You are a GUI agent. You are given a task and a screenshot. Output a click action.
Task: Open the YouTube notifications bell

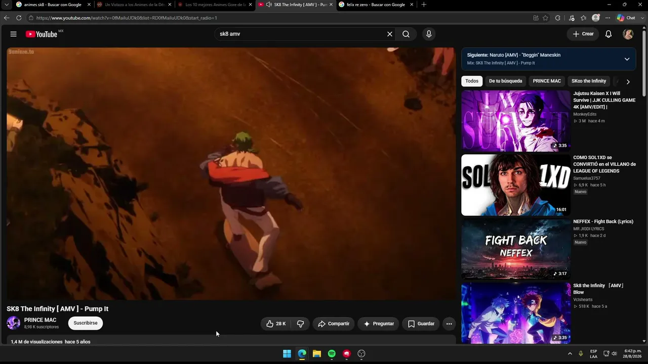click(609, 34)
